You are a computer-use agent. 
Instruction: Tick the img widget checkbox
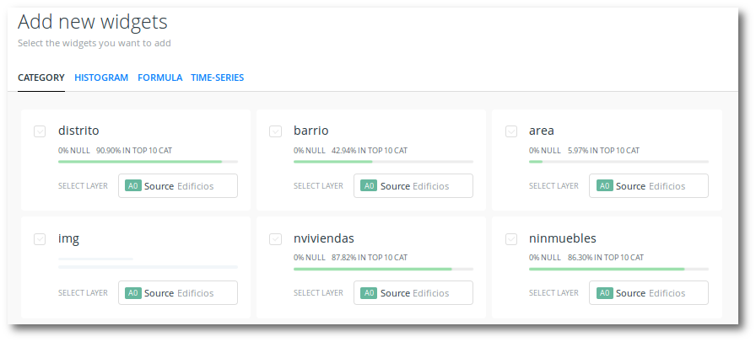tap(40, 239)
